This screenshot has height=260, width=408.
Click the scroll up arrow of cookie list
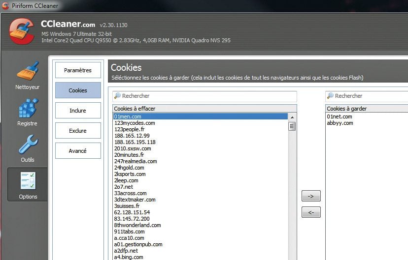pyautogui.click(x=292, y=117)
